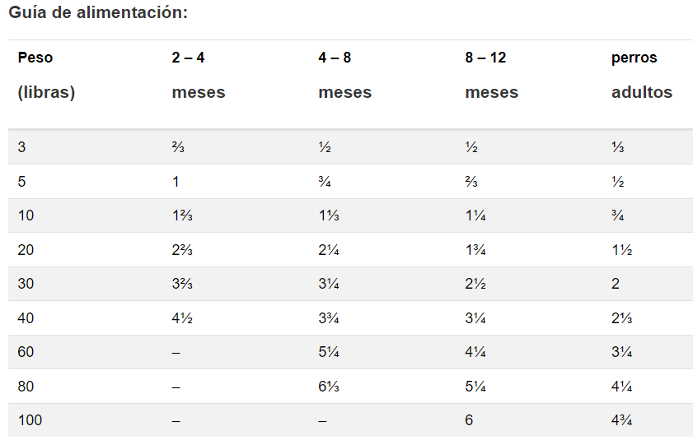Click the '2 – 4 meses' column header
This screenshot has height=440, width=693.
tap(199, 76)
